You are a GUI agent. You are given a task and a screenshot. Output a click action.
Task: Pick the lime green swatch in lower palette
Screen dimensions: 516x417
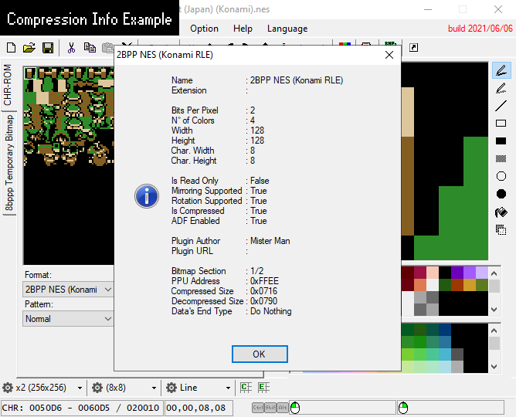coord(407,354)
